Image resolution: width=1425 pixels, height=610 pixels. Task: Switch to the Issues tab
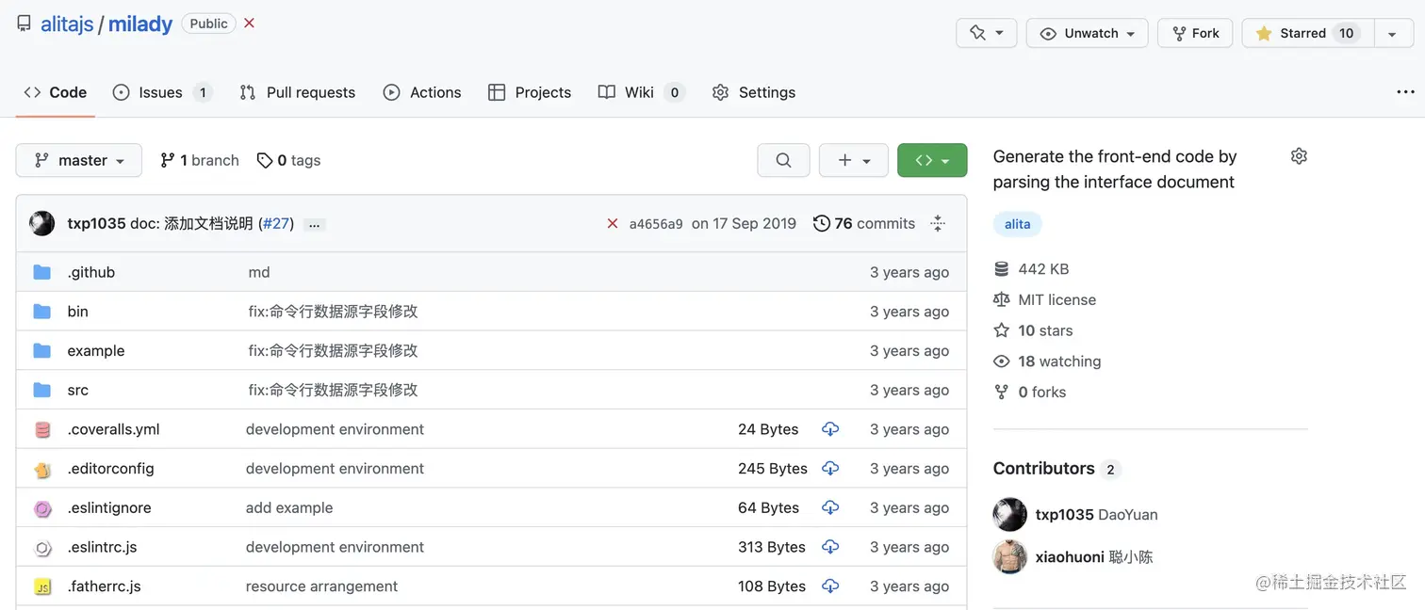162,92
